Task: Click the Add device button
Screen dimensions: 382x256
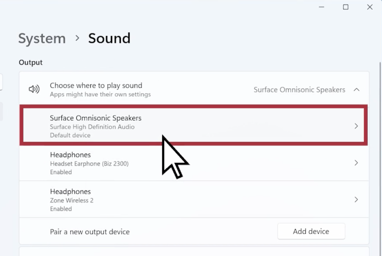Action: (311, 231)
